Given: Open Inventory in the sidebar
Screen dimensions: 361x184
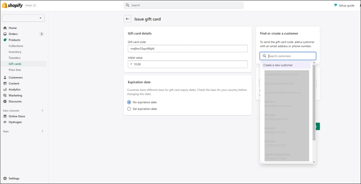Looking at the screenshot, I should click(x=15, y=52).
